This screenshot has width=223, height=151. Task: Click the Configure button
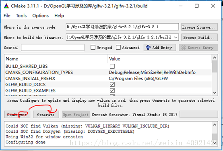point(17,115)
